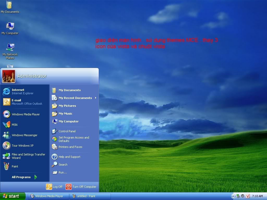Expand hidden tray icons arrow

(x=233, y=196)
